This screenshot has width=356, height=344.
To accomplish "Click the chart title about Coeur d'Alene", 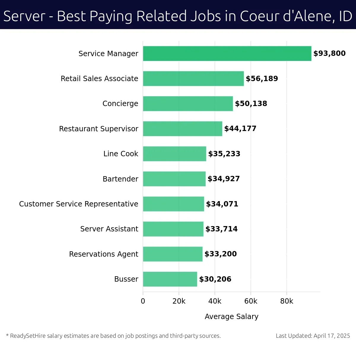I will coord(178,16).
